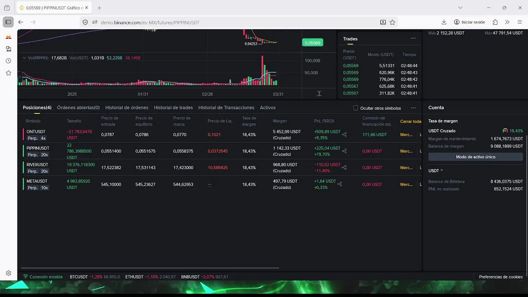This screenshot has height=297, width=528.
Task: Open the browser sidebar history clock icon
Action: click(8, 61)
